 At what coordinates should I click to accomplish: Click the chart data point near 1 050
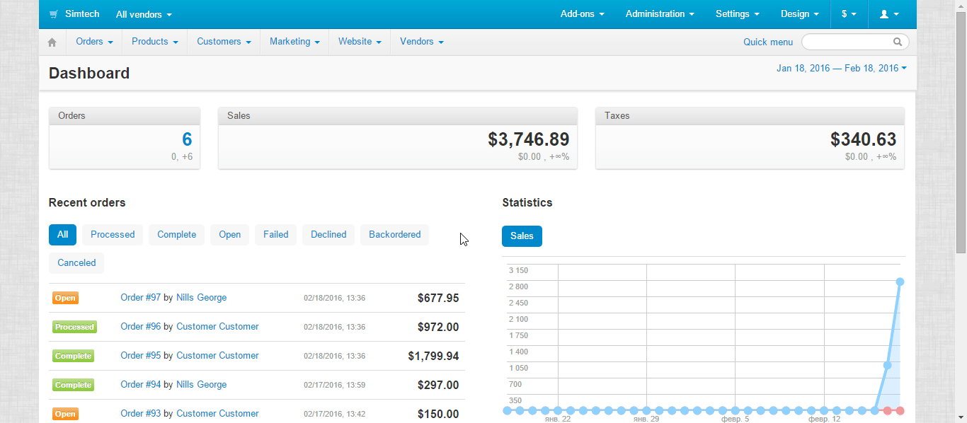[x=887, y=366]
